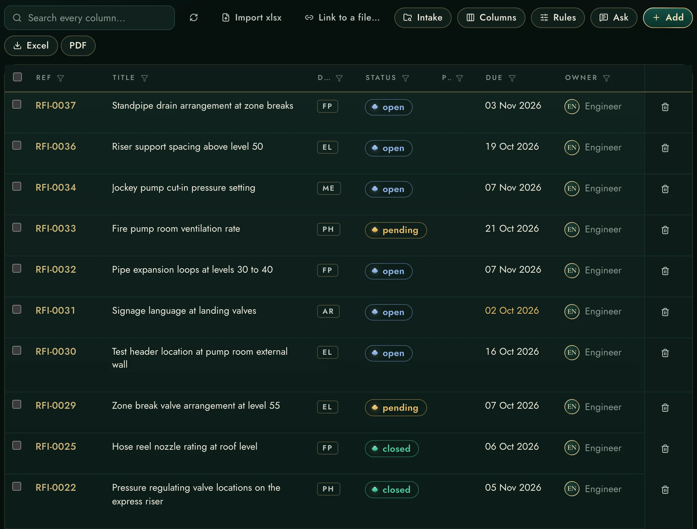Open the TITLE column filter

coord(145,78)
